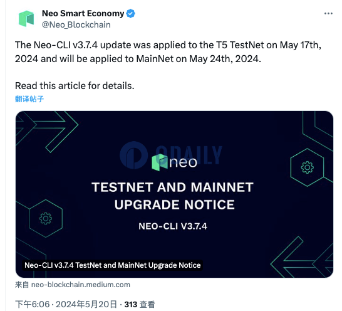
Task: Click the green Neo logo in card
Action: [160, 162]
